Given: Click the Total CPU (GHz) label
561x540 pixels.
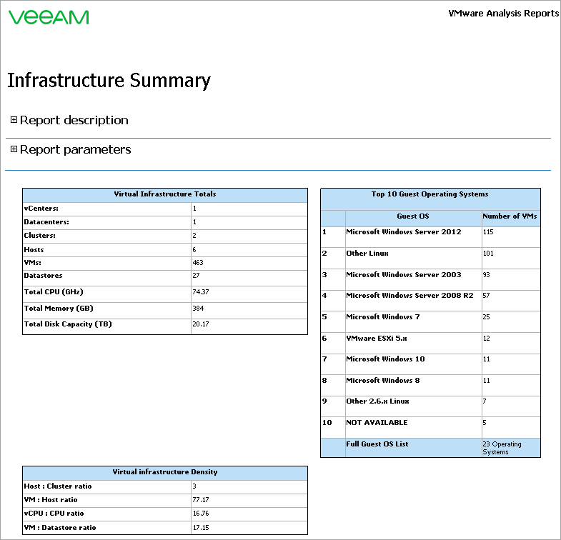Looking at the screenshot, I should coord(54,292).
